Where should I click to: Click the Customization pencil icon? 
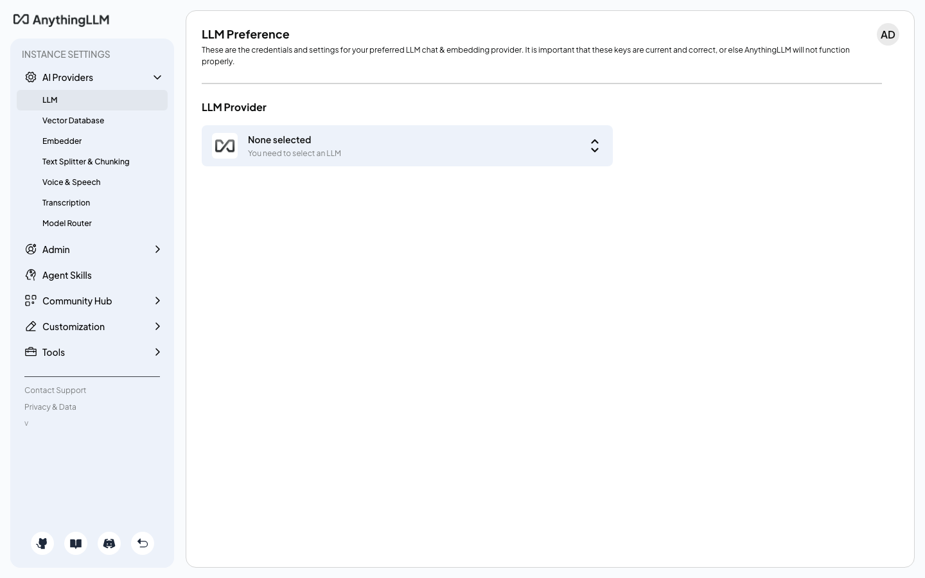pyautogui.click(x=31, y=326)
